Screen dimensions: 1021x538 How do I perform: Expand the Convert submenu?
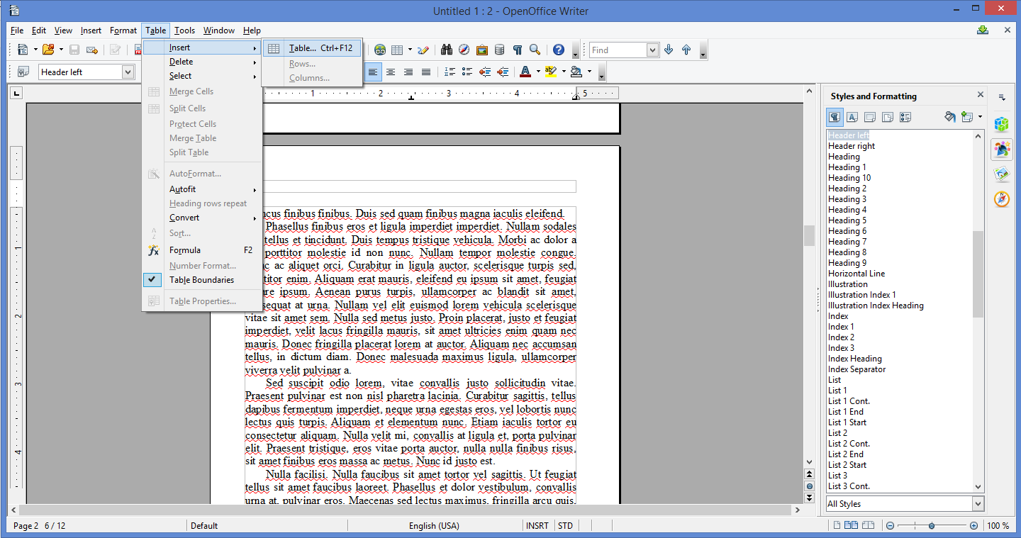pyautogui.click(x=202, y=218)
